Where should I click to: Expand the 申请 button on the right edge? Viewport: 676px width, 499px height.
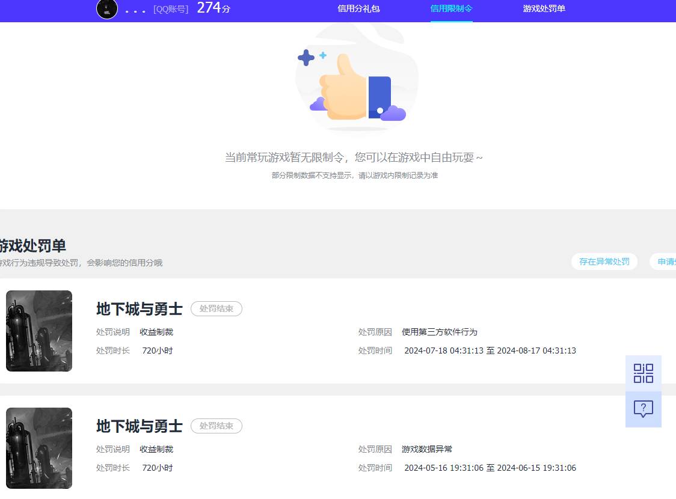(x=667, y=262)
